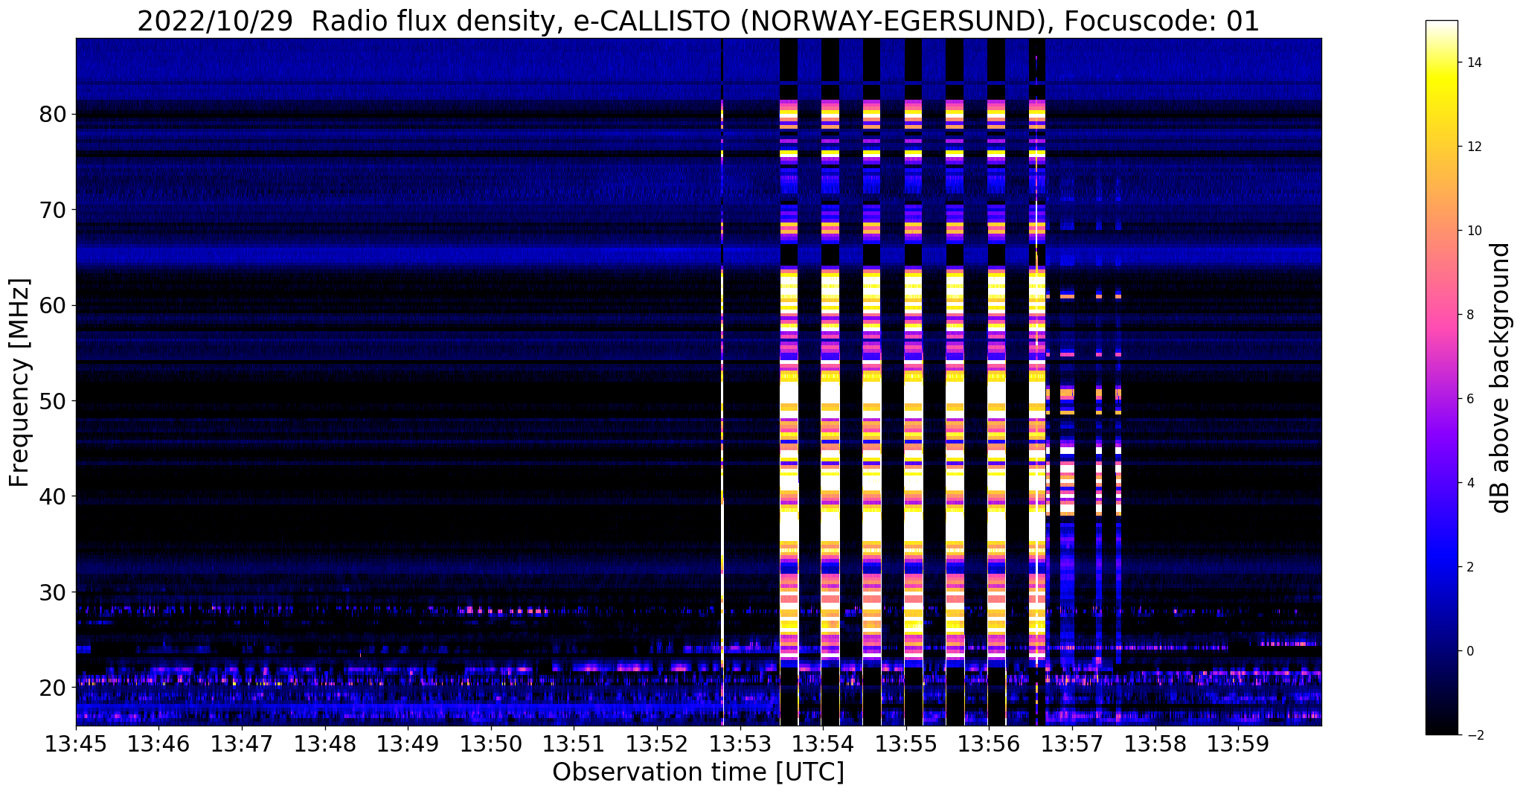1523x794 pixels.
Task: Click the 13:54 time tick label
Action: point(823,743)
